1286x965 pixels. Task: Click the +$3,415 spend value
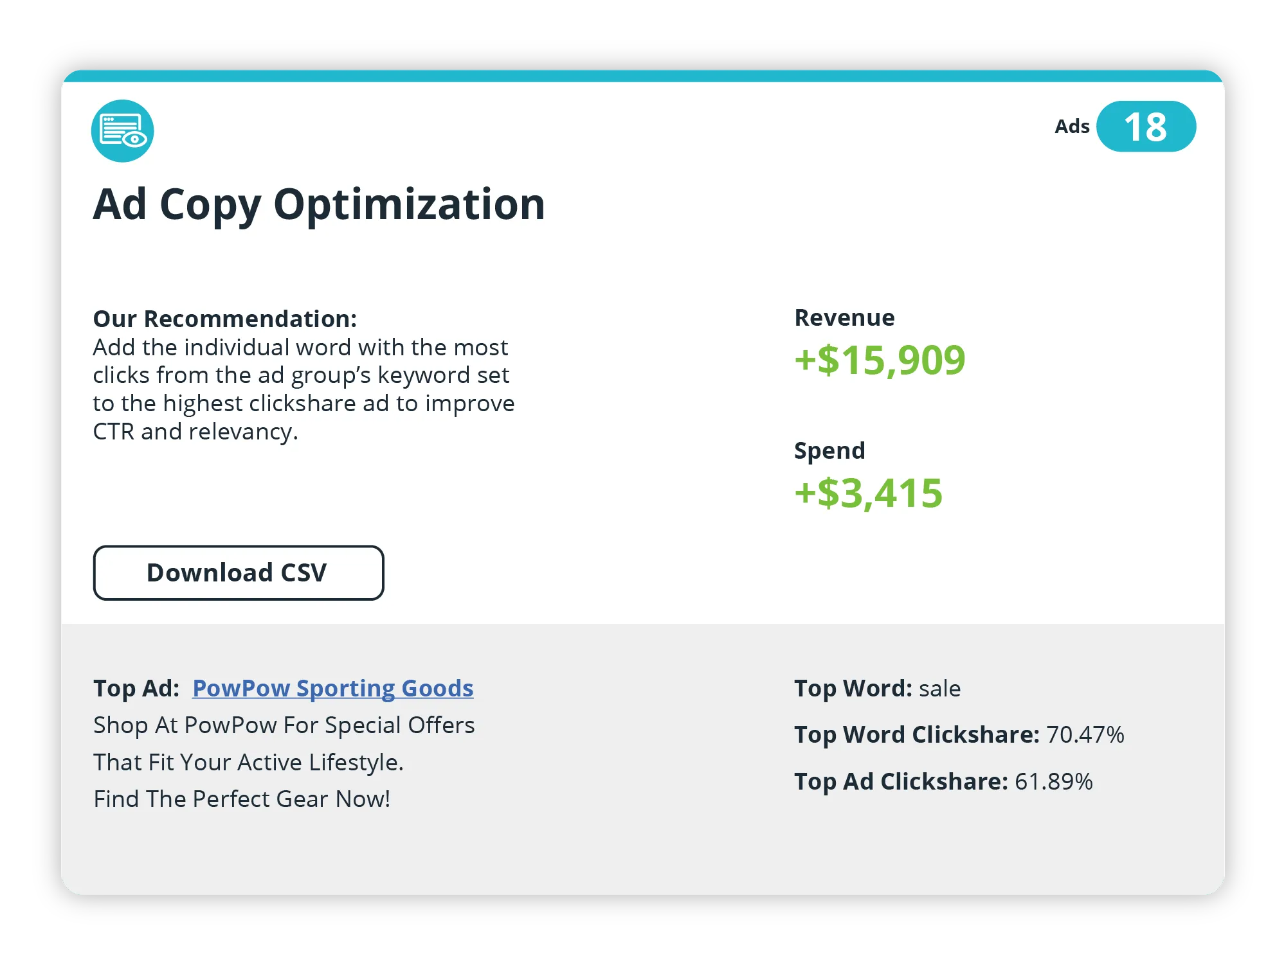[x=868, y=493]
